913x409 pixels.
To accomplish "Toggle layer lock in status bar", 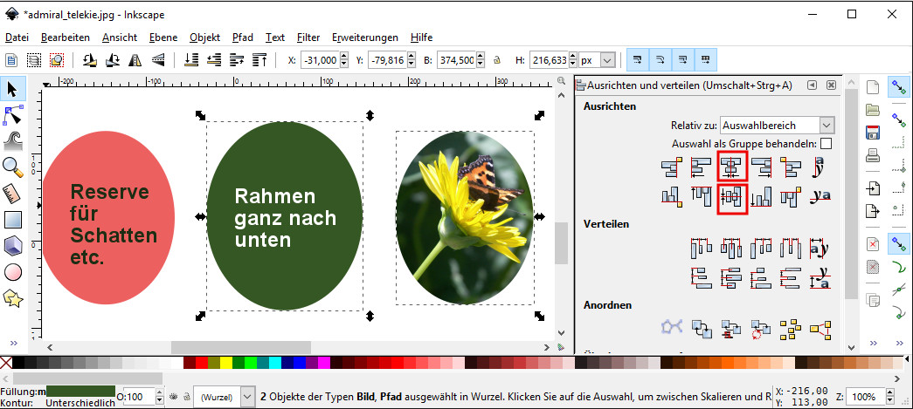I will click(x=186, y=397).
